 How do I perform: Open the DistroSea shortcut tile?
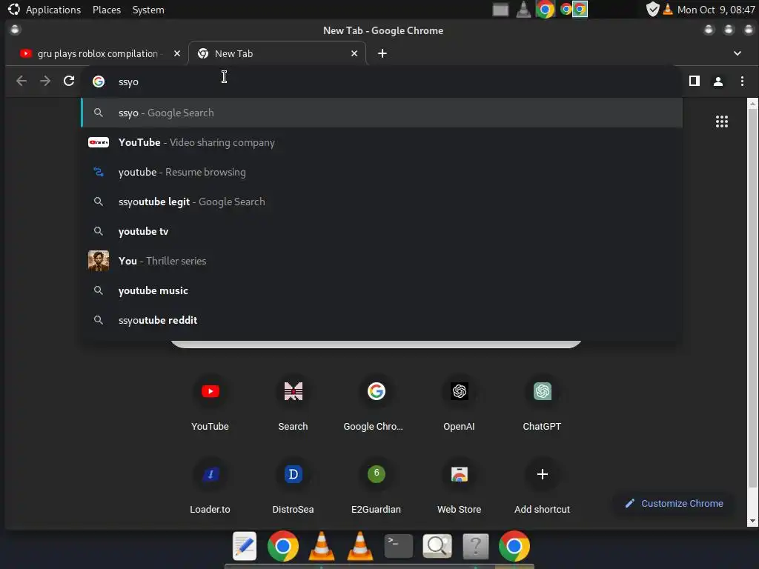pyautogui.click(x=293, y=485)
